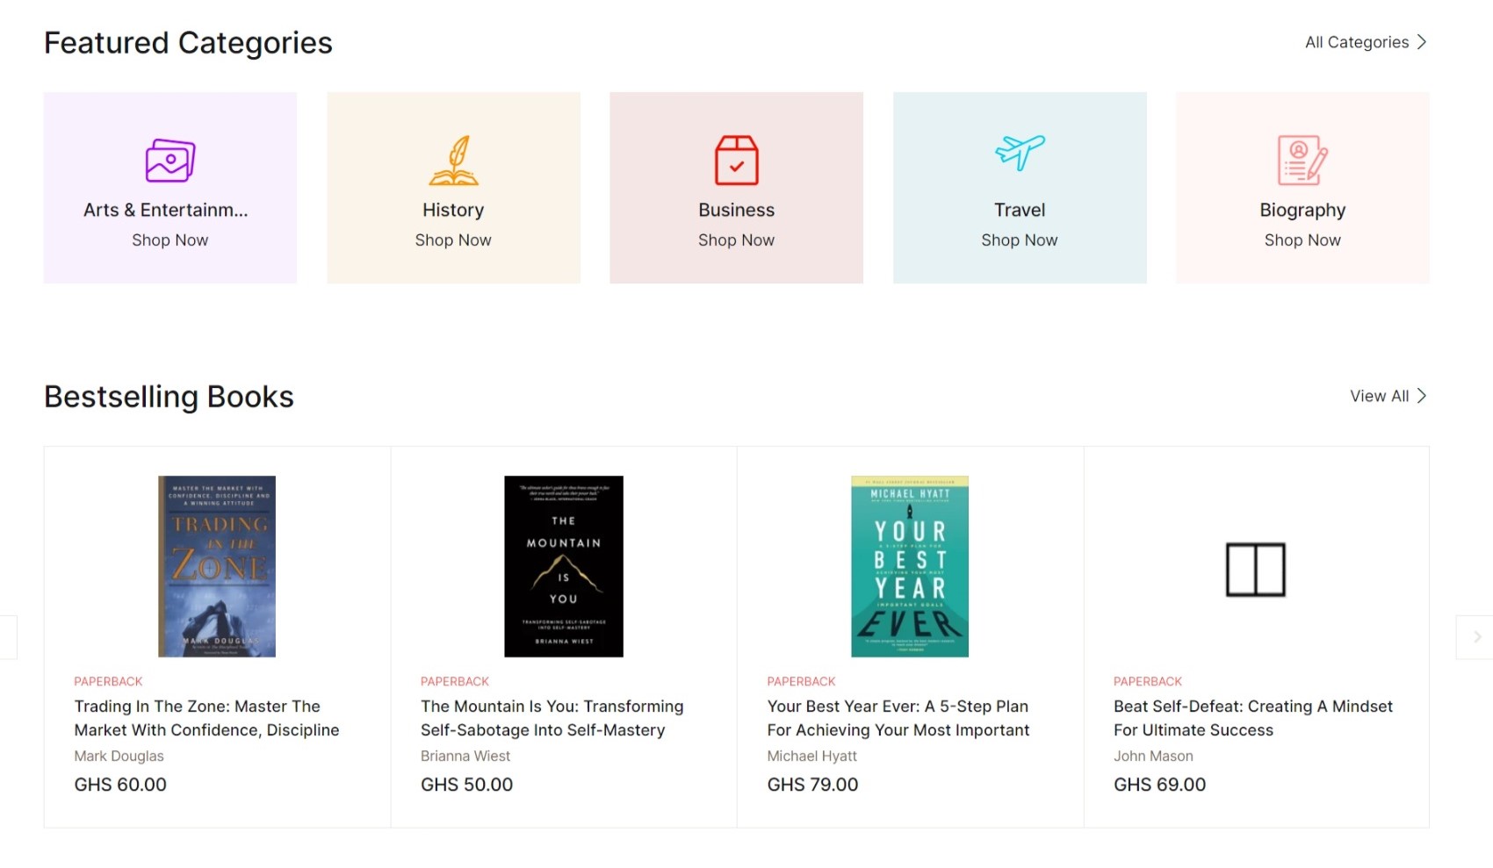Open the Beat Self-Defeat book title link
The height and width of the screenshot is (868, 1493).
[x=1253, y=718]
